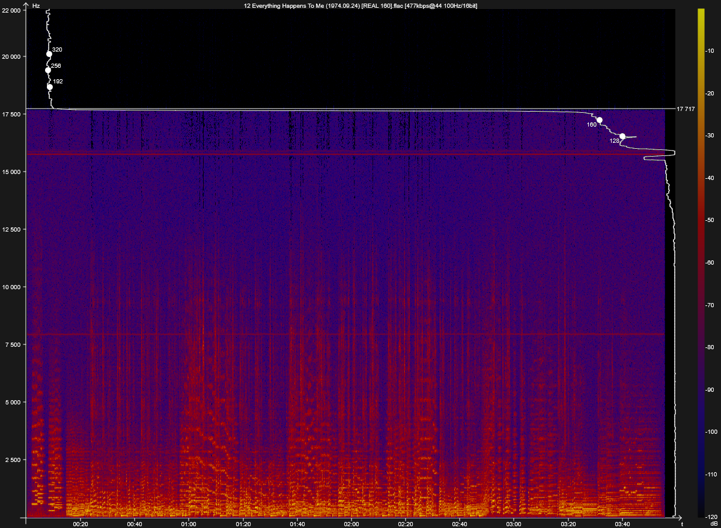
Task: Click the 10 000 frequency axis label
Action: (x=12, y=287)
